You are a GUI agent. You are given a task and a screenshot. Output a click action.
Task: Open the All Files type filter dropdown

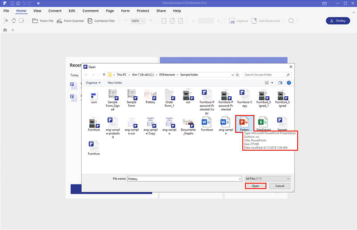267,179
